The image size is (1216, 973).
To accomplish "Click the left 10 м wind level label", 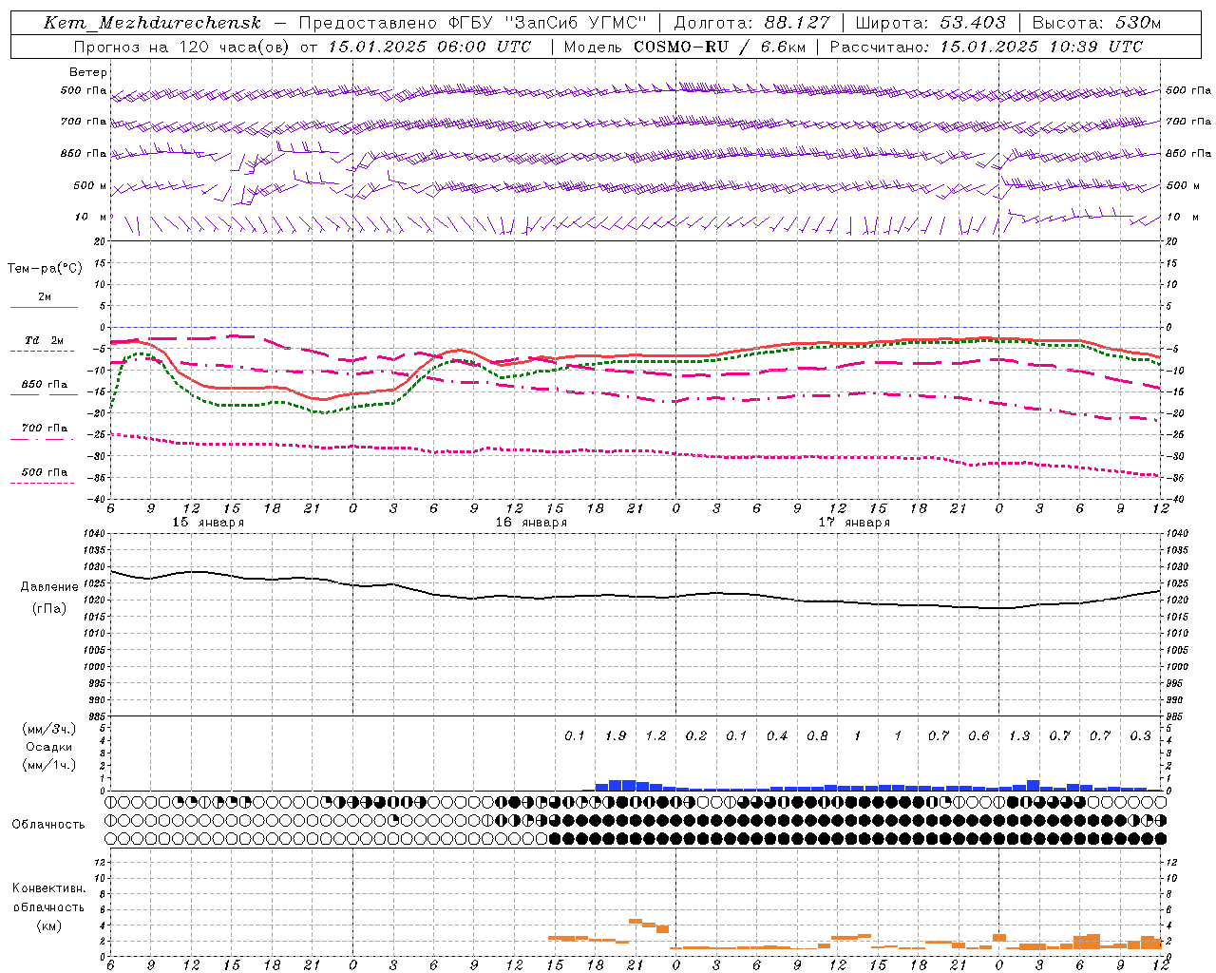I will pos(91,217).
